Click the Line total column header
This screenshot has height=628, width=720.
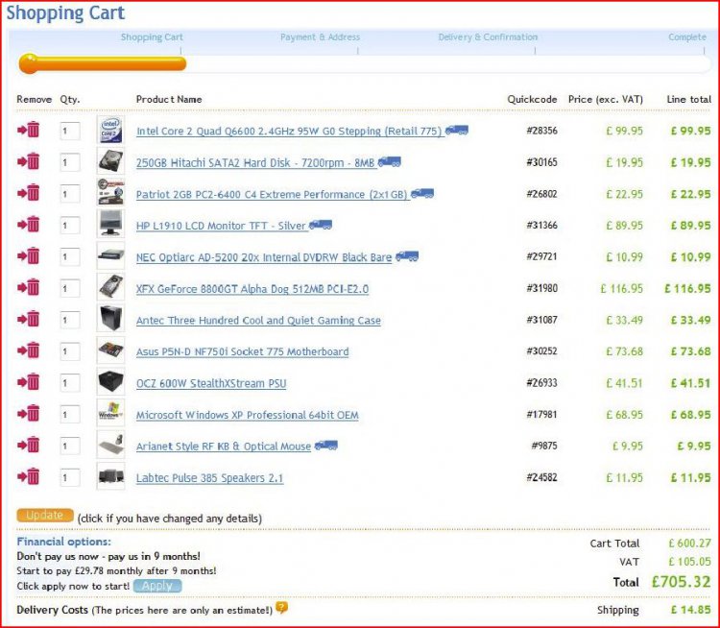[688, 99]
